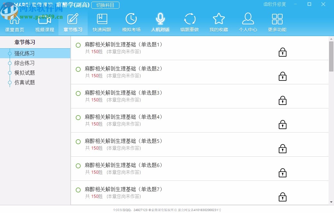Expand 模拟试题 in the sidebar tree
Viewport: 334px width, 213px height.
(x=24, y=73)
